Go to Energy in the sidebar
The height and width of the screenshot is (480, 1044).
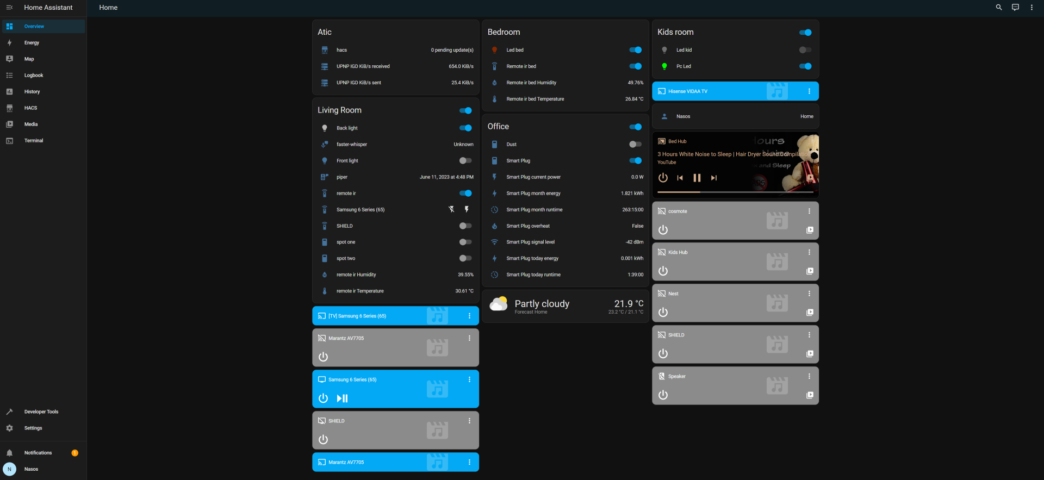point(32,42)
